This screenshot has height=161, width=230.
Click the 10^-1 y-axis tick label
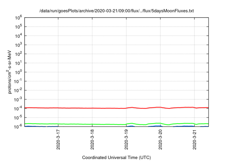click(18, 81)
